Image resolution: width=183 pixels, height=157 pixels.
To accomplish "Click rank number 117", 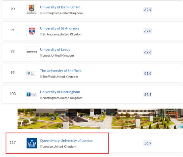I will point(13,142).
